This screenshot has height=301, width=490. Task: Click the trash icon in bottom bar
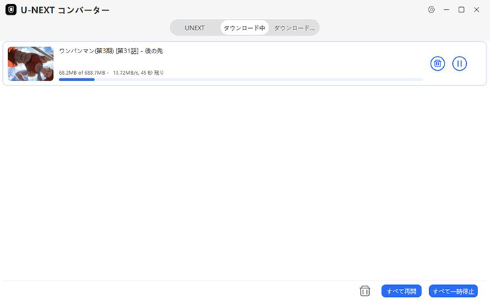[x=365, y=291]
